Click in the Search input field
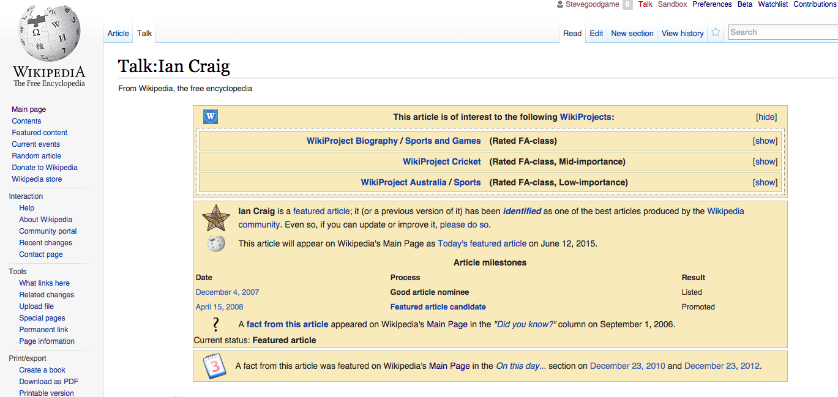 click(x=783, y=32)
